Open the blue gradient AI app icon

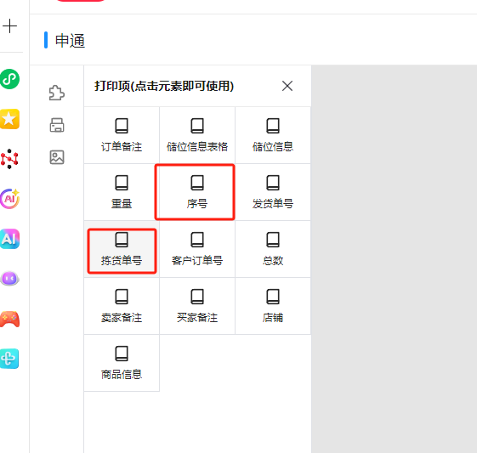click(x=9, y=239)
